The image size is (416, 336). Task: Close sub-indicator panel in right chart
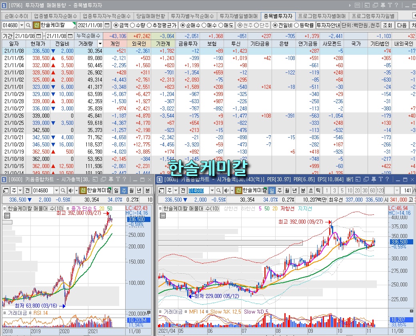[412, 311]
